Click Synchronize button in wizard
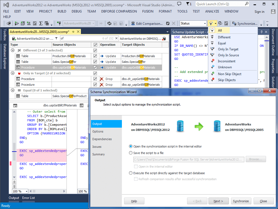The image size is (278, 209). point(241,201)
